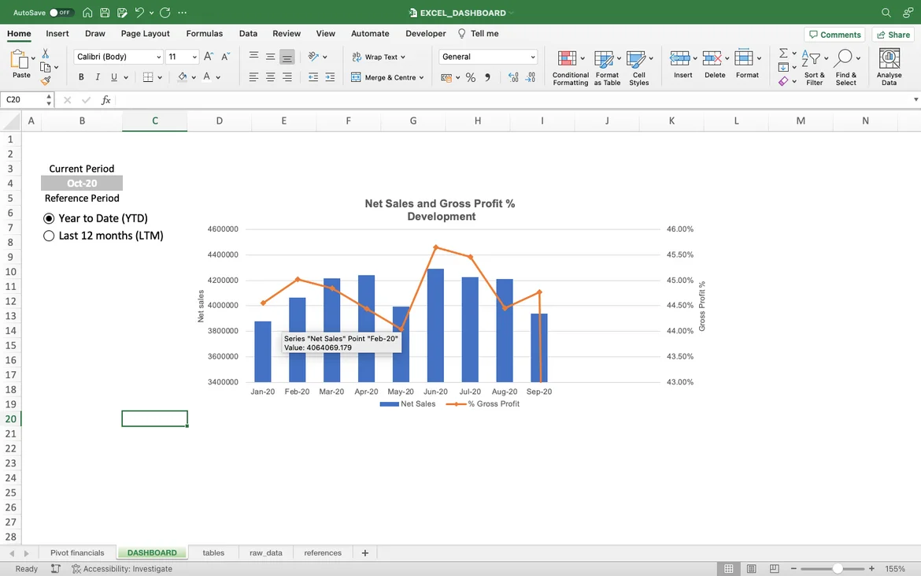Screen dimensions: 921x576
Task: Toggle the AutoSave switch
Action: pos(61,13)
